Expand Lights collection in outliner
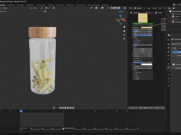This screenshot has height=135, width=181. (170, 16)
